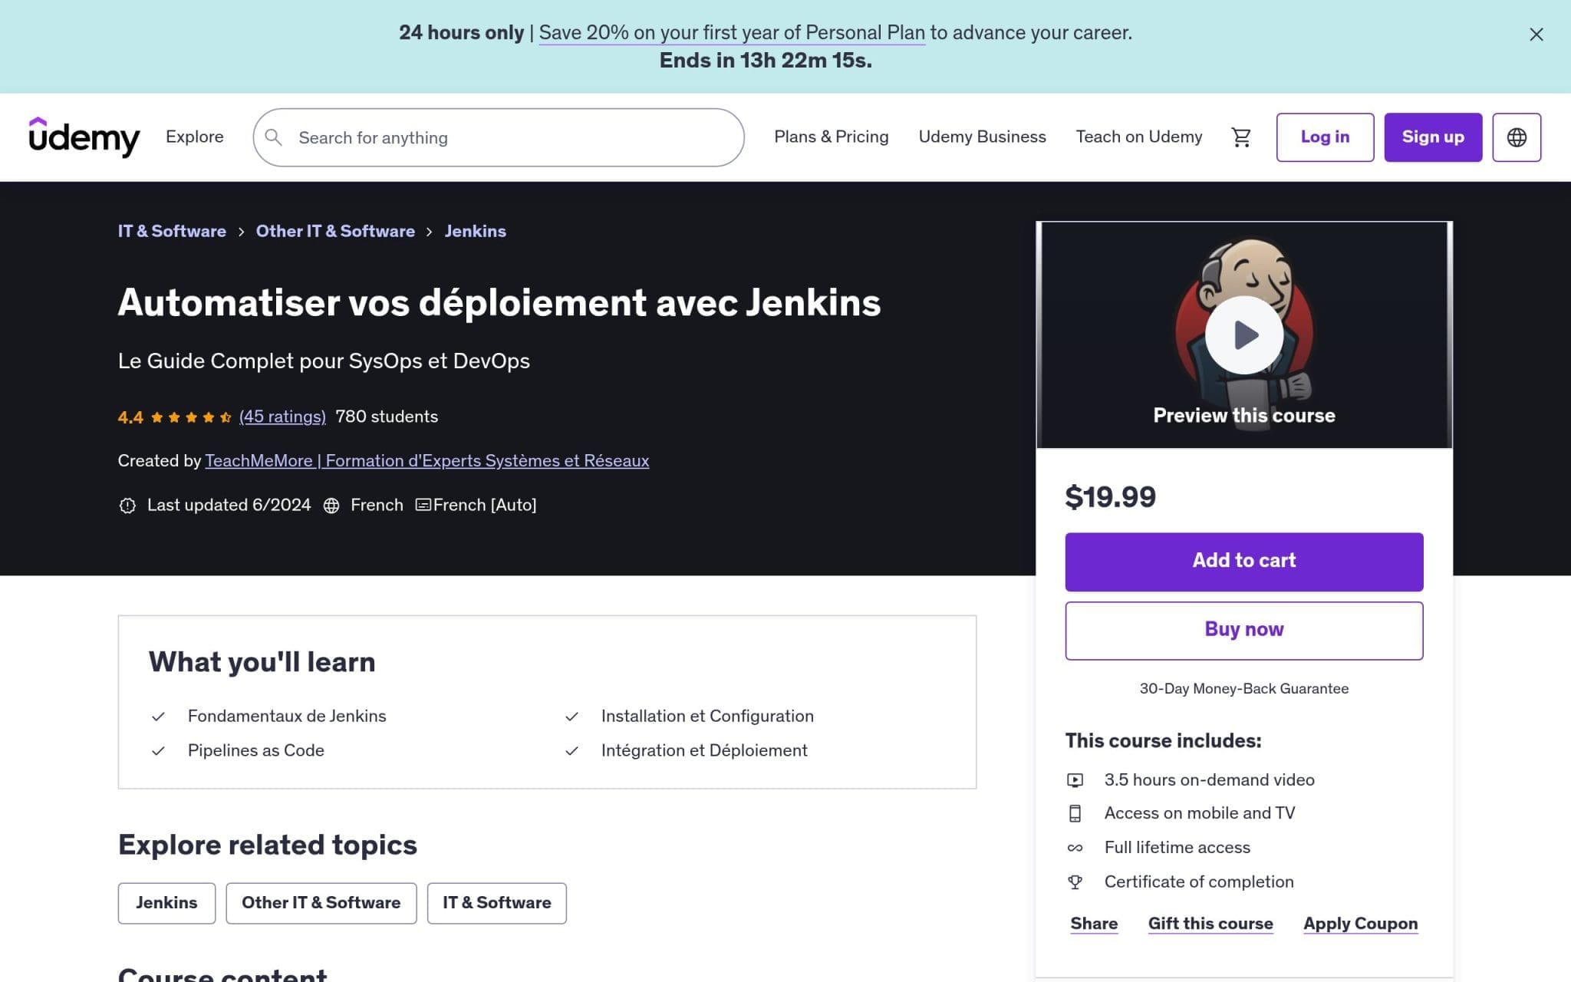Click the French [Auto] captions text

485,505
